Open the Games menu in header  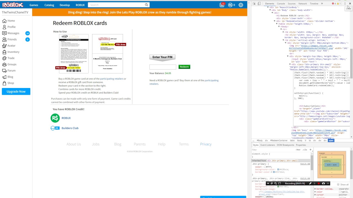click(x=34, y=5)
